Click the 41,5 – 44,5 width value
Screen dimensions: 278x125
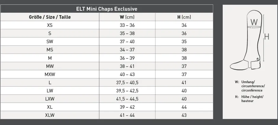(x=127, y=99)
